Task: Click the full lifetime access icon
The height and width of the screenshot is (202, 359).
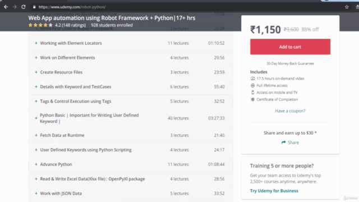Action: pos(252,85)
